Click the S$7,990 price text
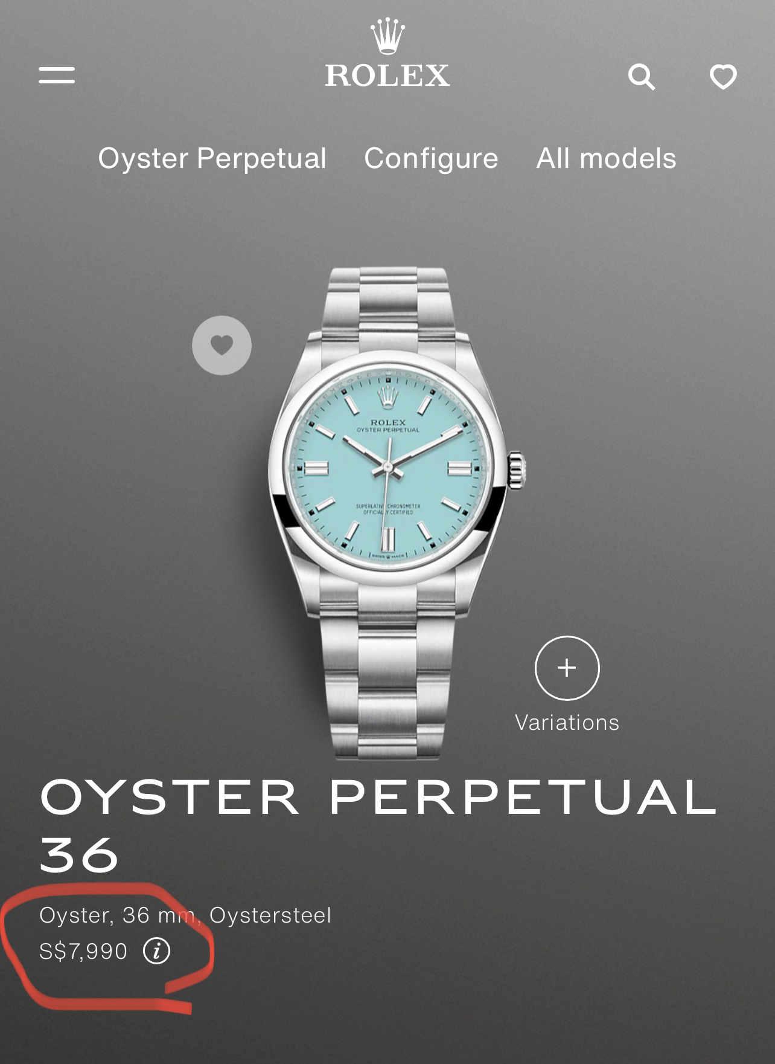Image resolution: width=775 pixels, height=1064 pixels. tap(83, 952)
